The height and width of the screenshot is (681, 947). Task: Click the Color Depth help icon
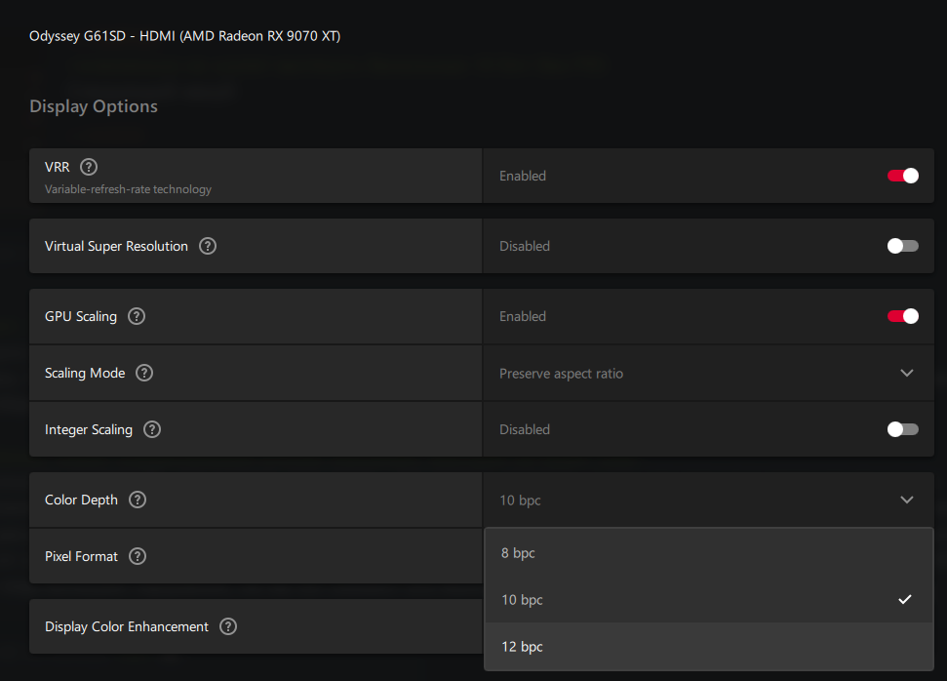pyautogui.click(x=138, y=500)
